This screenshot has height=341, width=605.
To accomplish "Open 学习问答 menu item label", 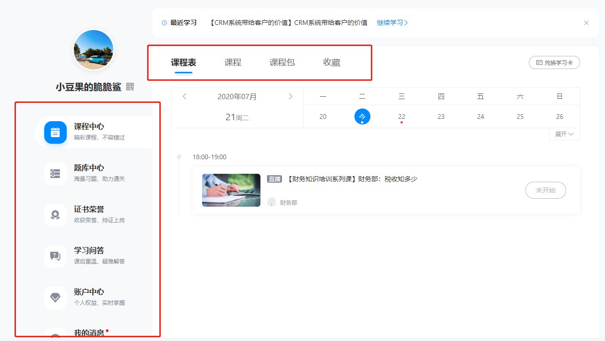I will pyautogui.click(x=89, y=250).
